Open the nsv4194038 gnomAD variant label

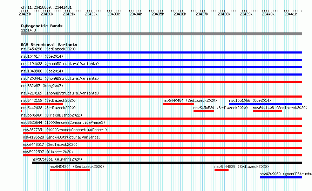point(60,64)
